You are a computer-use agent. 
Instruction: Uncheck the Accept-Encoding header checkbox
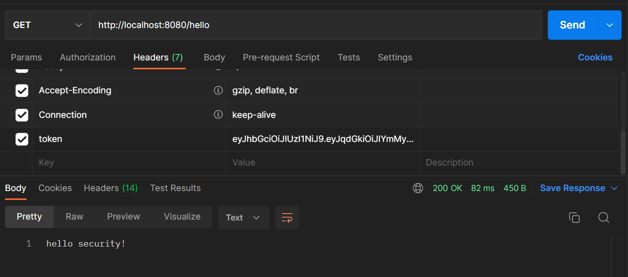22,90
